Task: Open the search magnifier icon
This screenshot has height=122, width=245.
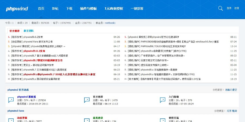Action: point(220,8)
